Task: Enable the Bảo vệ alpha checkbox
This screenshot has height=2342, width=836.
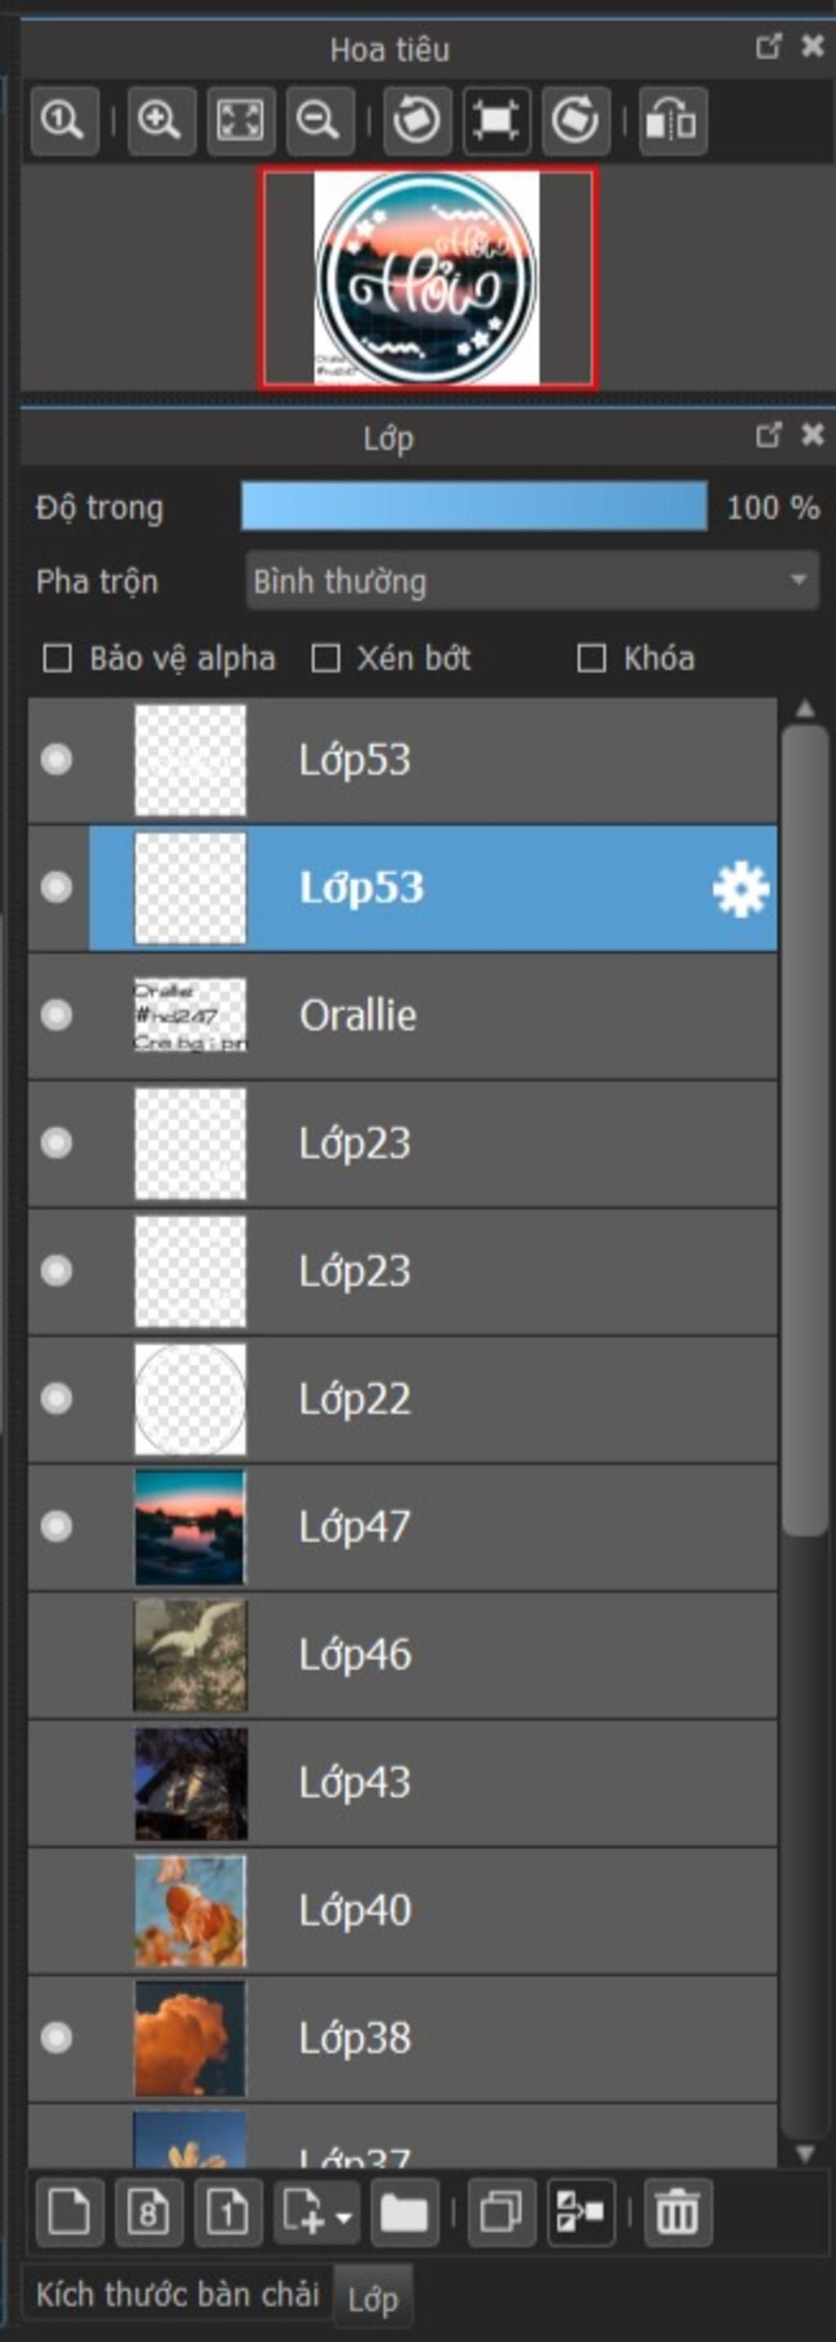Action: coord(58,658)
